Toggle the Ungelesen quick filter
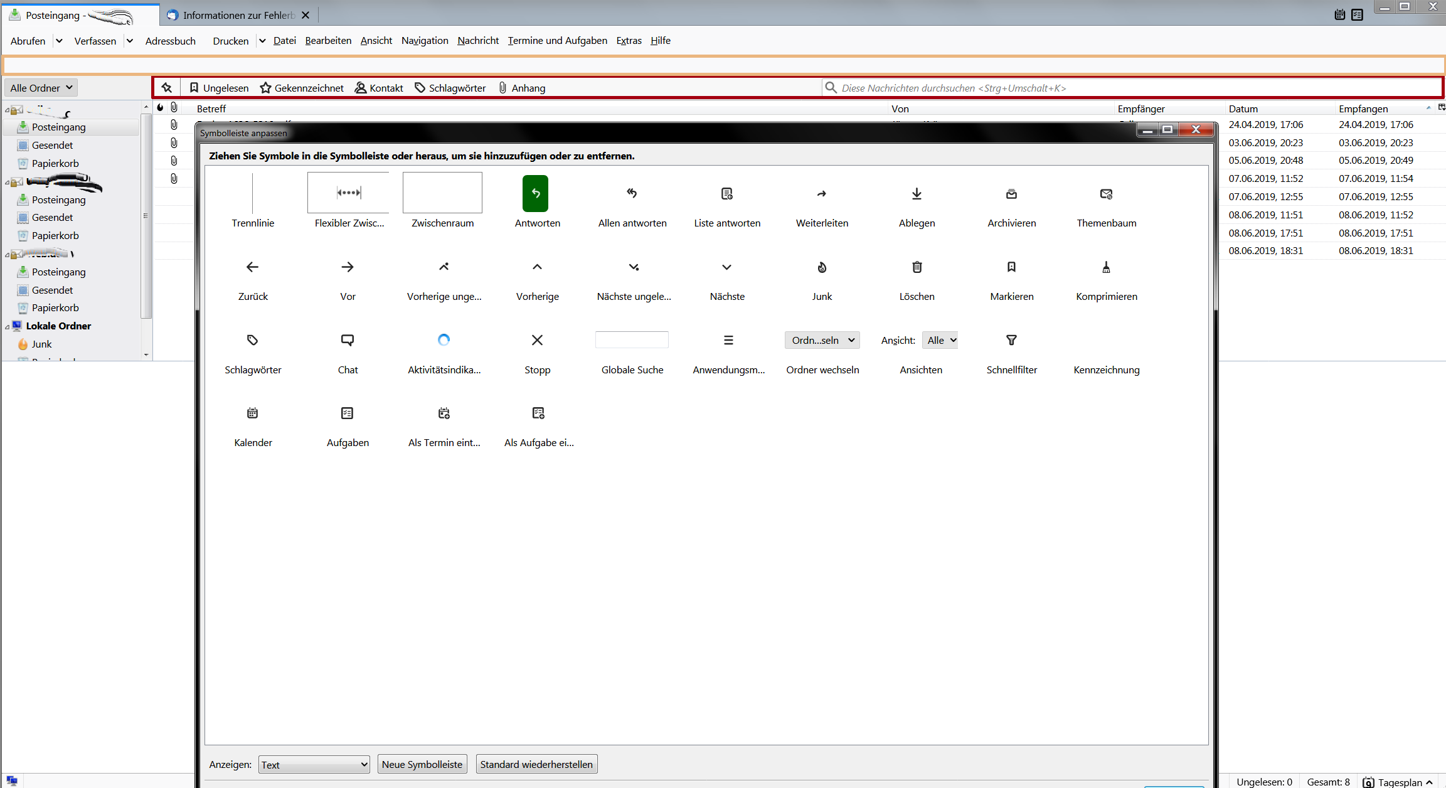Screen dimensions: 1446x788 pyautogui.click(x=219, y=88)
